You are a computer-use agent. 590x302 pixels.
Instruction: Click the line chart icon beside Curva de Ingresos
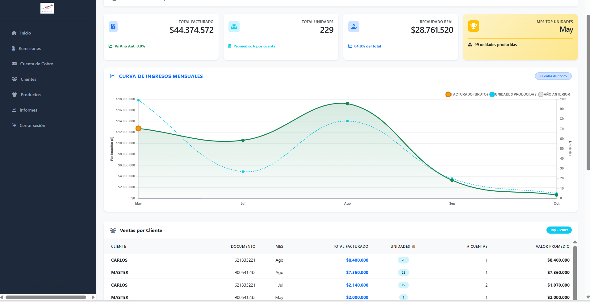112,76
